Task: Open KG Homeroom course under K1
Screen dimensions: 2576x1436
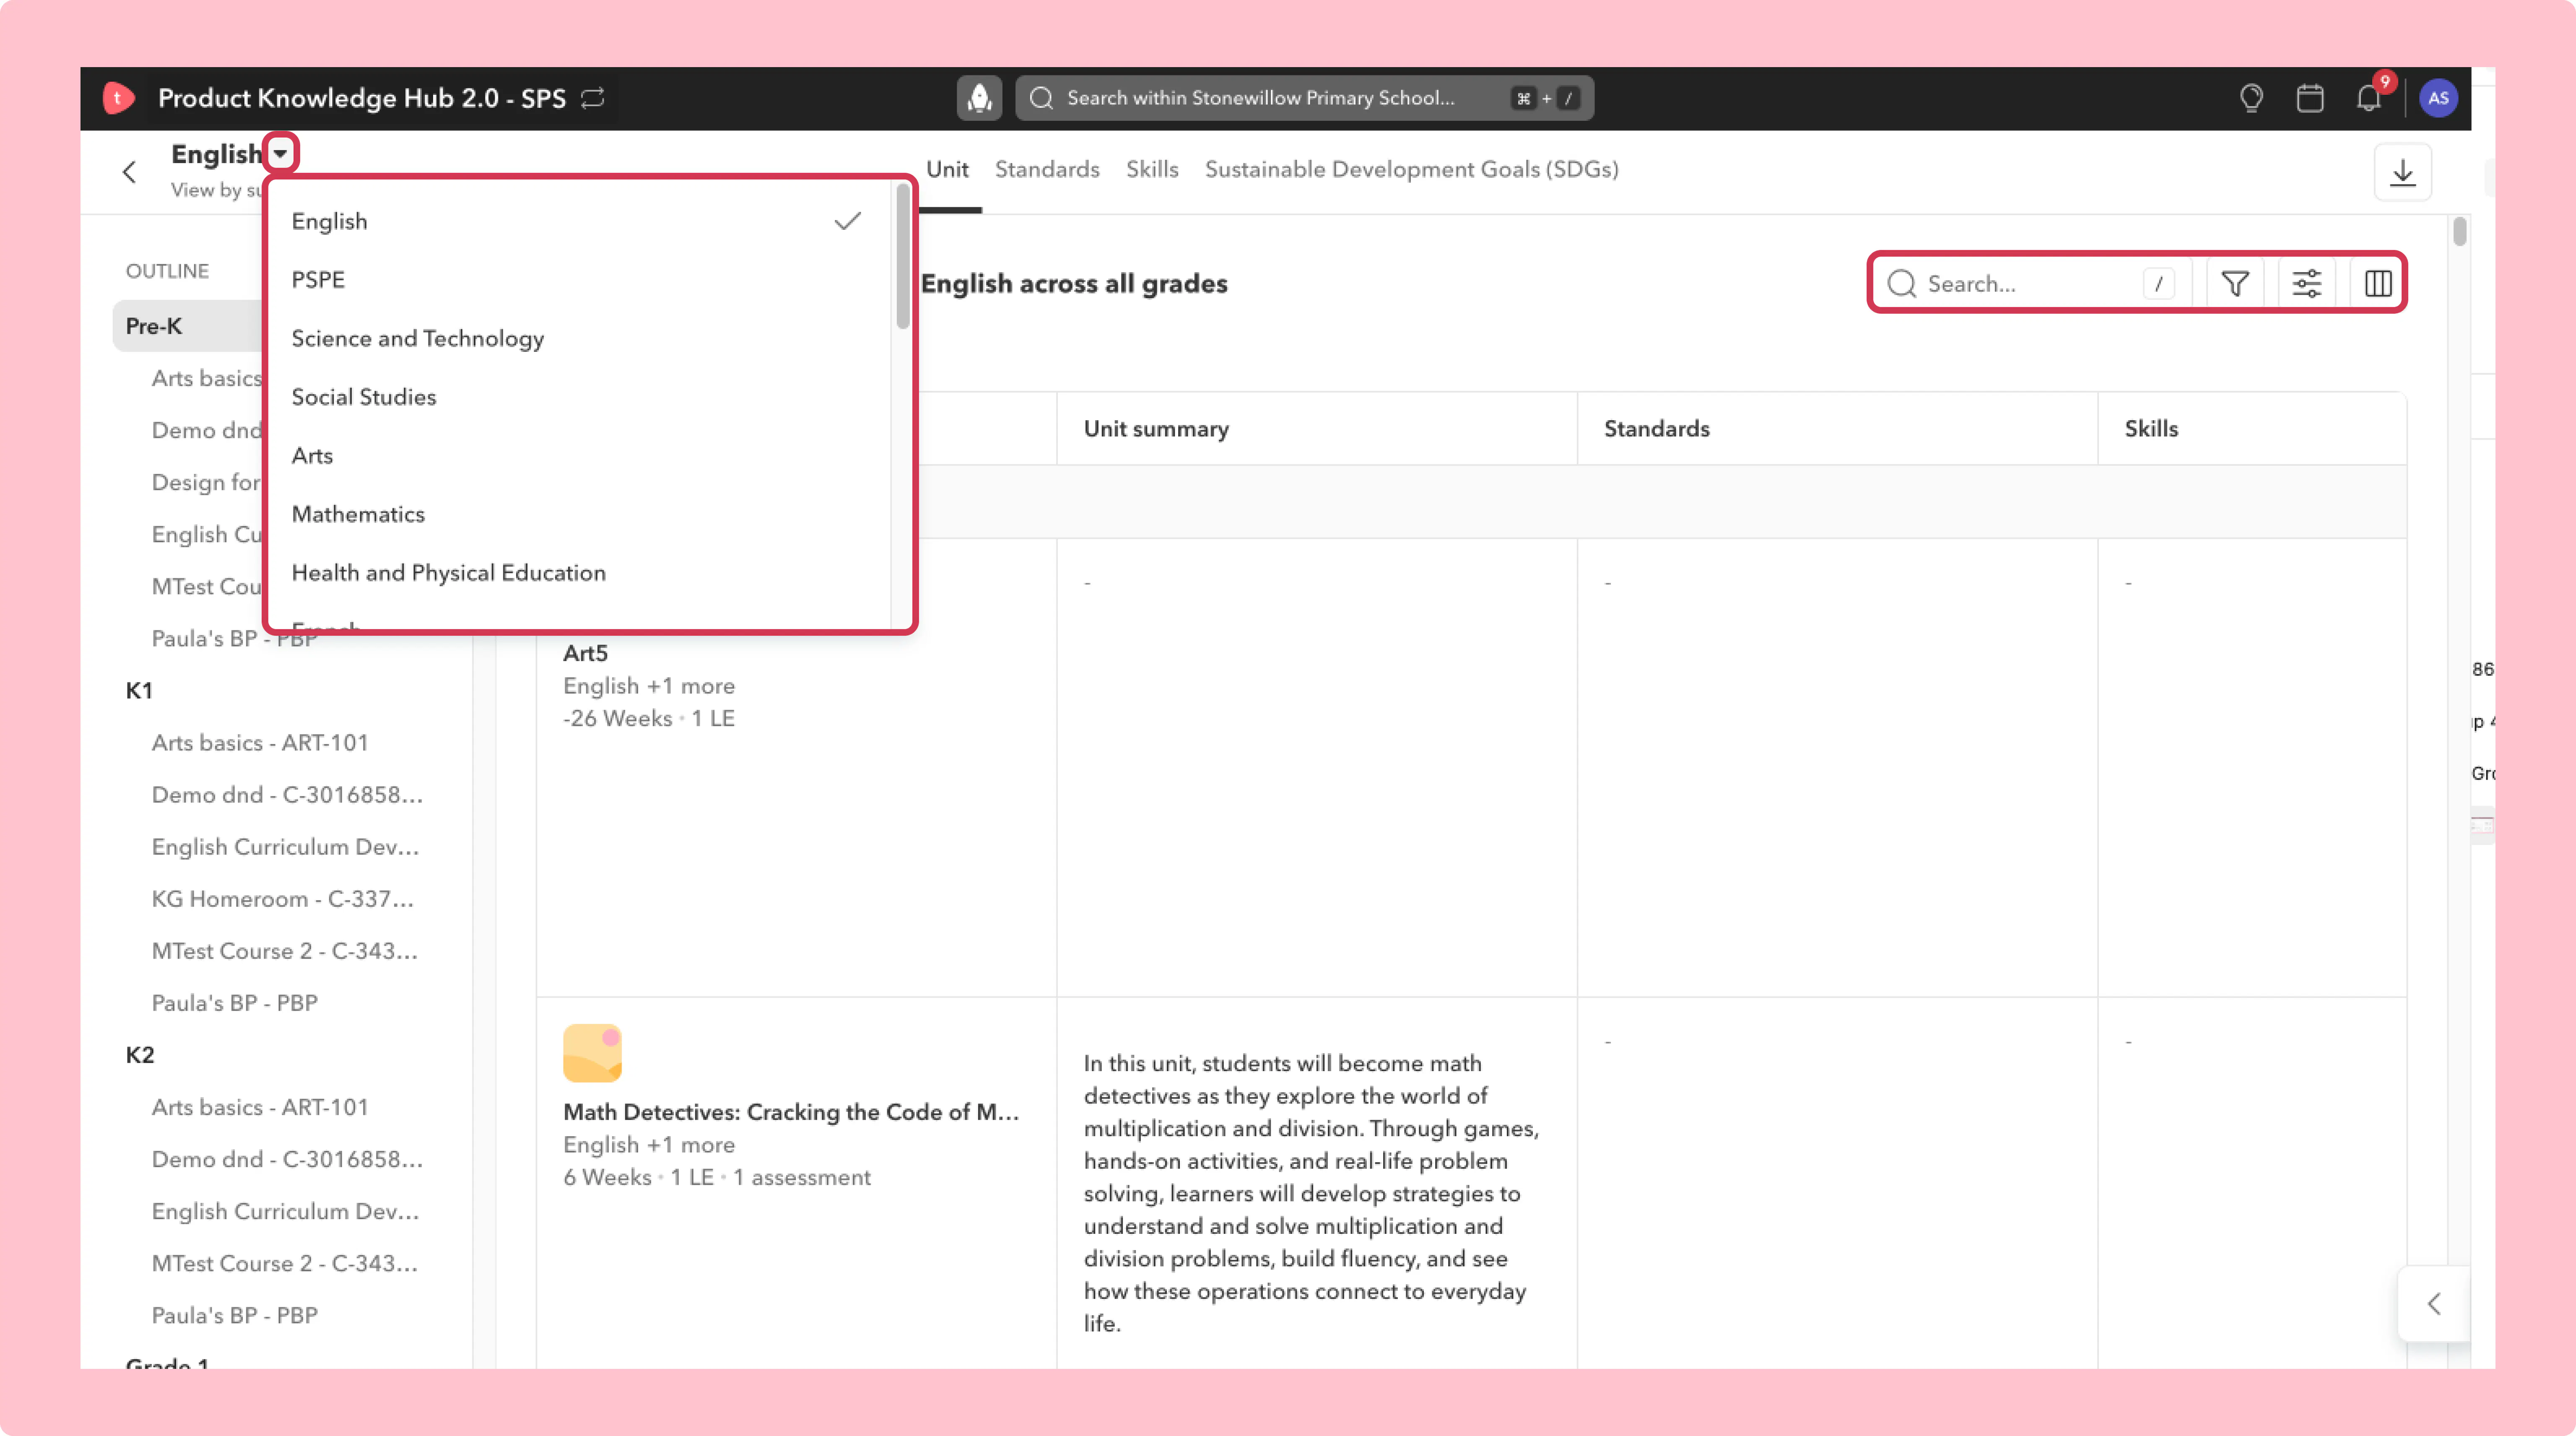Action: pos(282,899)
